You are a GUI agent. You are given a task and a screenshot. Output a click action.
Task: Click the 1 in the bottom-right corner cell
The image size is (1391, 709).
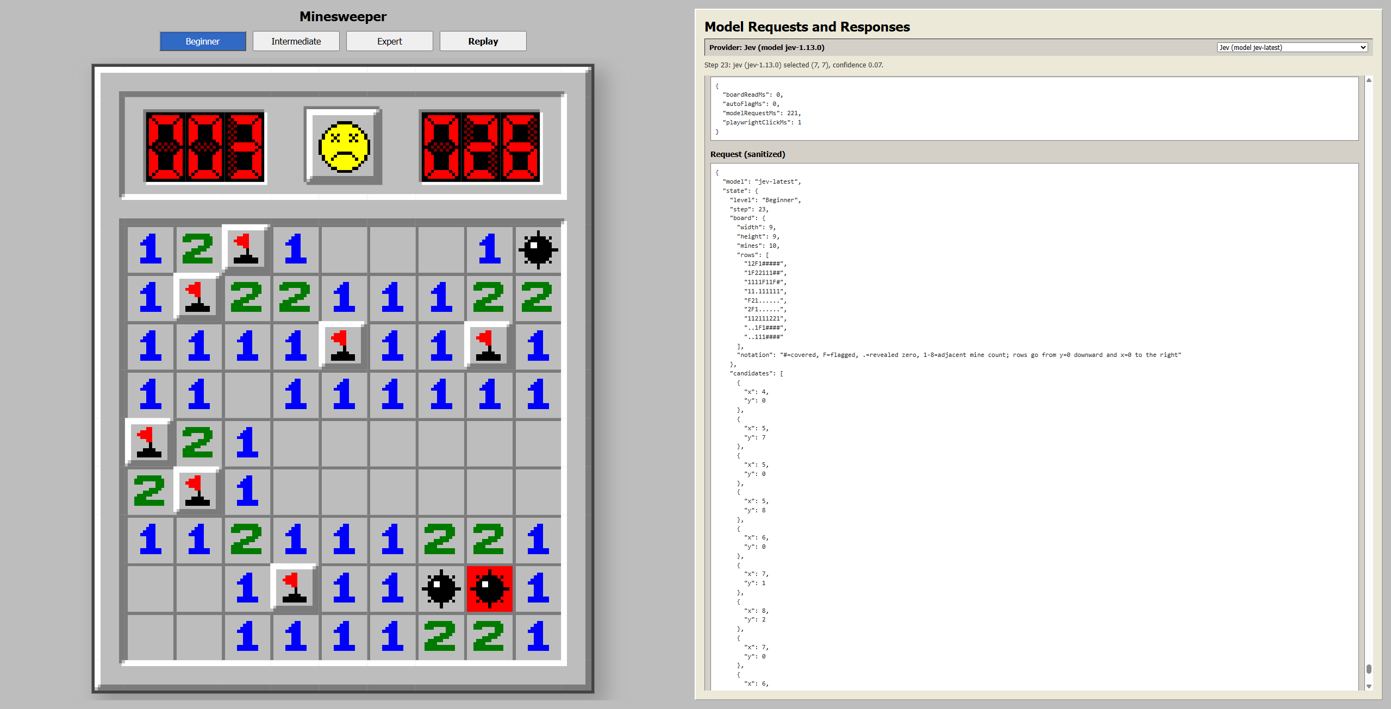pyautogui.click(x=538, y=636)
